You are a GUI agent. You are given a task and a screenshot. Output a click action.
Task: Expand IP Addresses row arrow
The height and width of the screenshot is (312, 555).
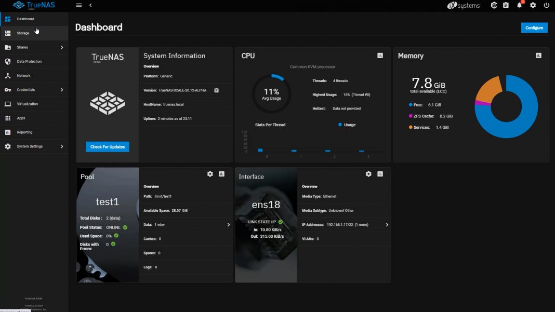tap(387, 225)
